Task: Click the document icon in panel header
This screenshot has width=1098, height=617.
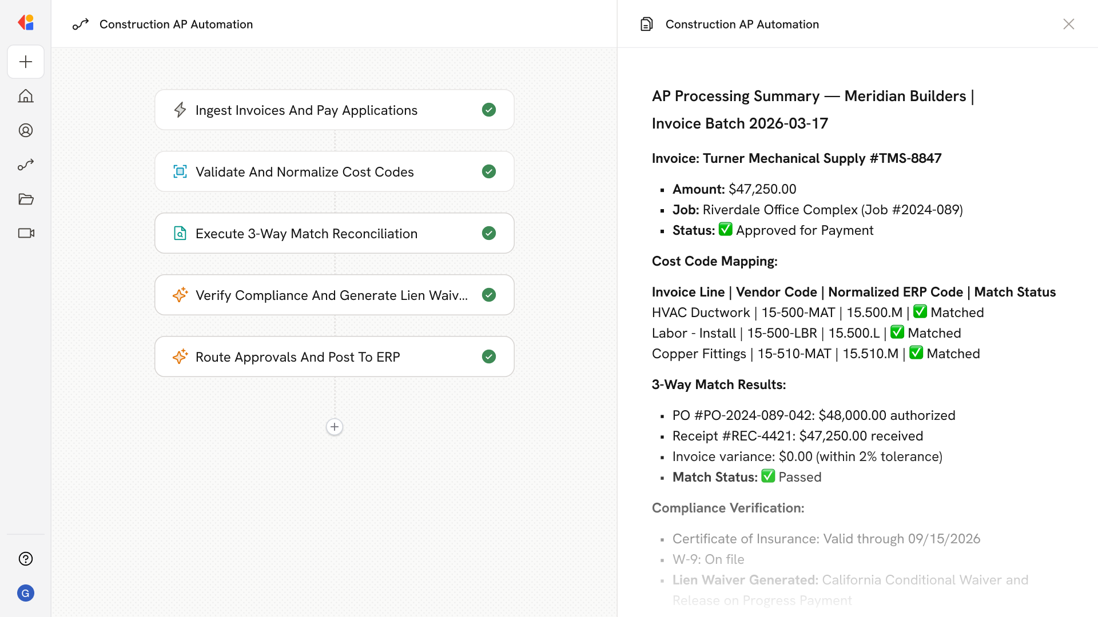Action: click(647, 24)
